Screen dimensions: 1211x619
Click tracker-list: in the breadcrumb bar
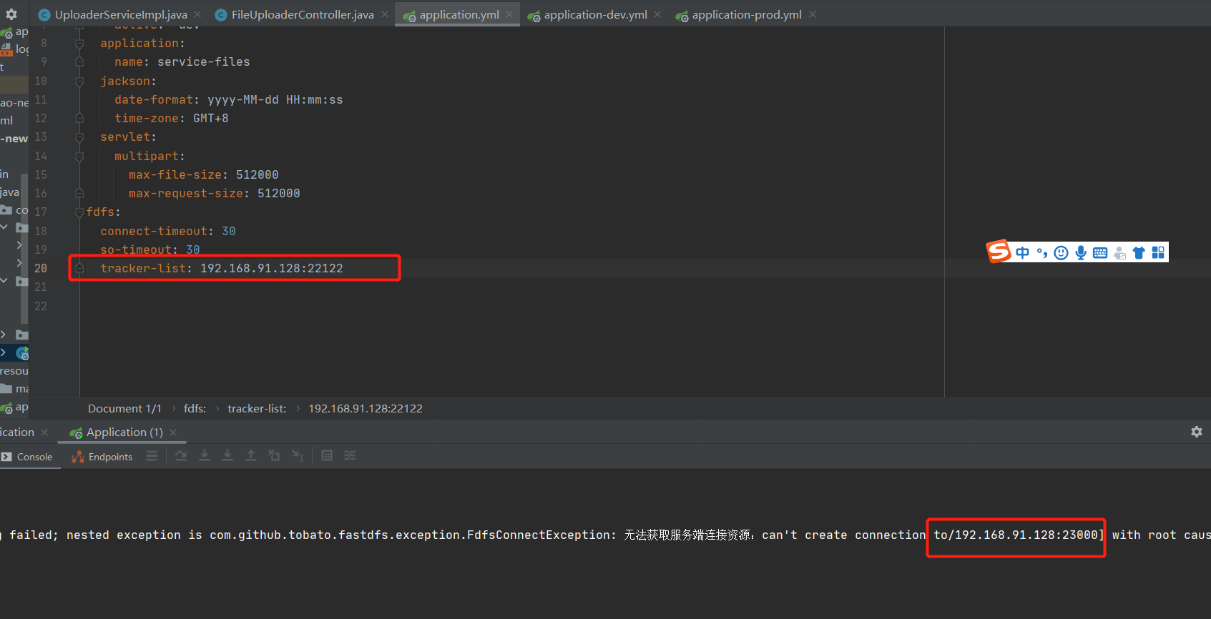(x=257, y=409)
